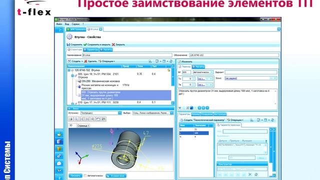Viewport: 320px width, 180px height.
Task: Click the grayed stamp icon in structure toolbar
Action: [150, 61]
